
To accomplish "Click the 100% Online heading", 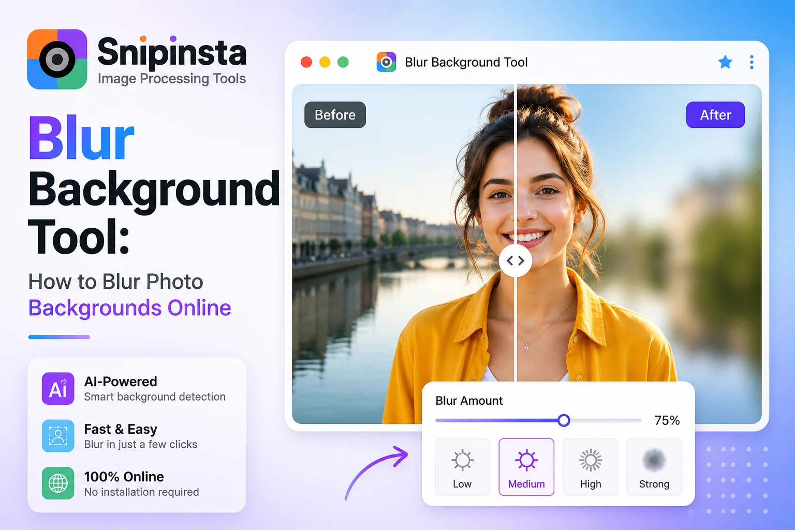I will click(x=124, y=477).
